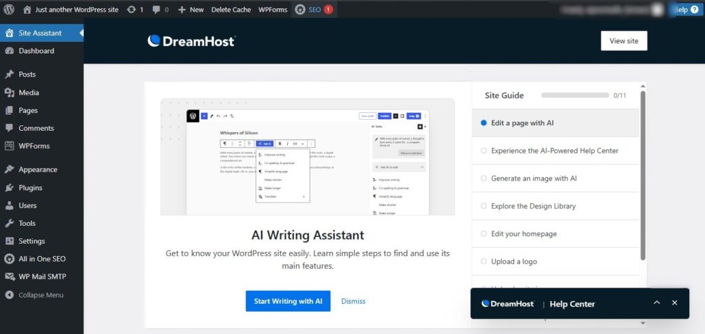Click the Site Guide scroll down arrow
This screenshot has height=334, width=705.
(x=643, y=323)
